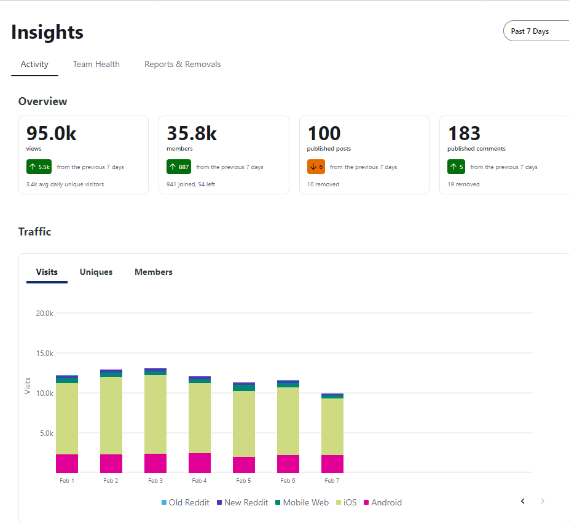Click the Traffic section heading
Image resolution: width=569 pixels, height=522 pixels.
click(35, 232)
